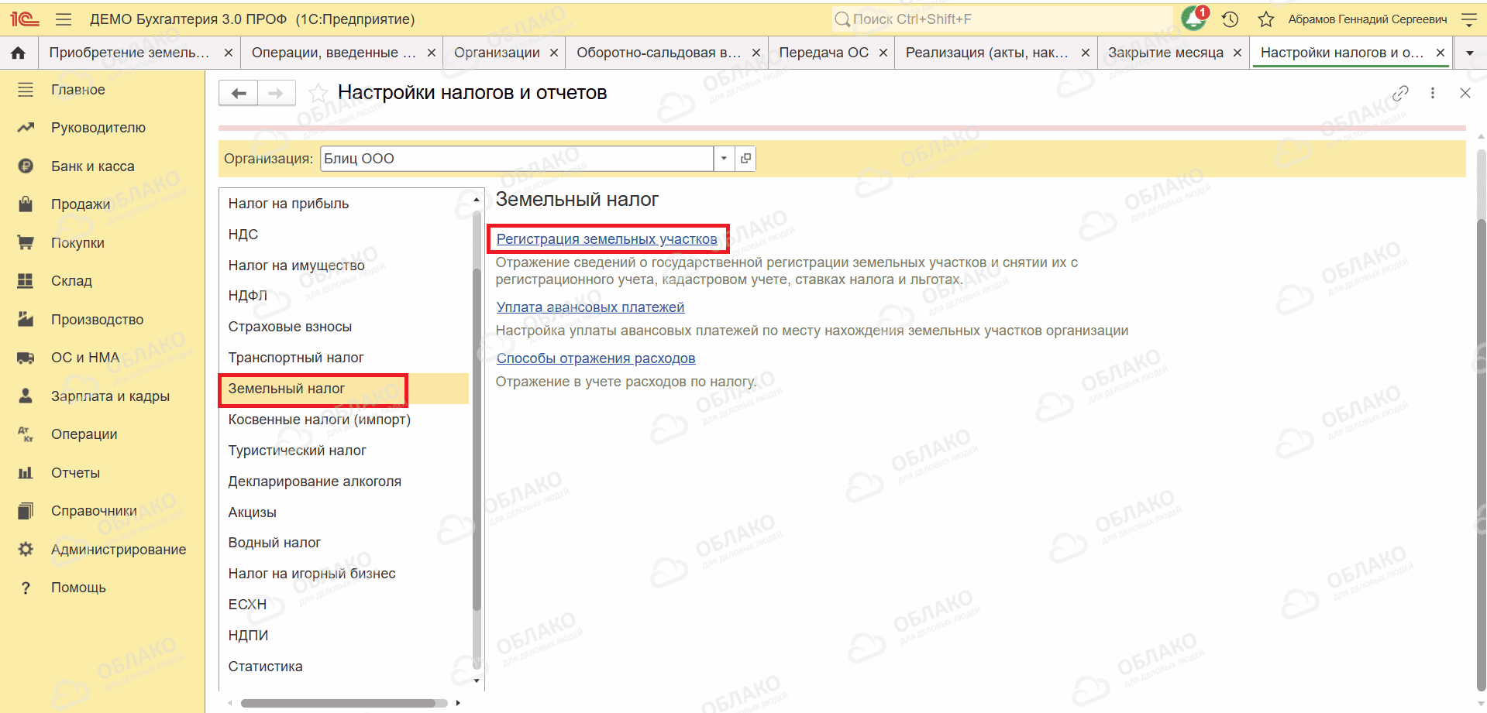Screen dimensions: 1487x713
Task: Close the Передача ОС tab
Action: click(883, 53)
